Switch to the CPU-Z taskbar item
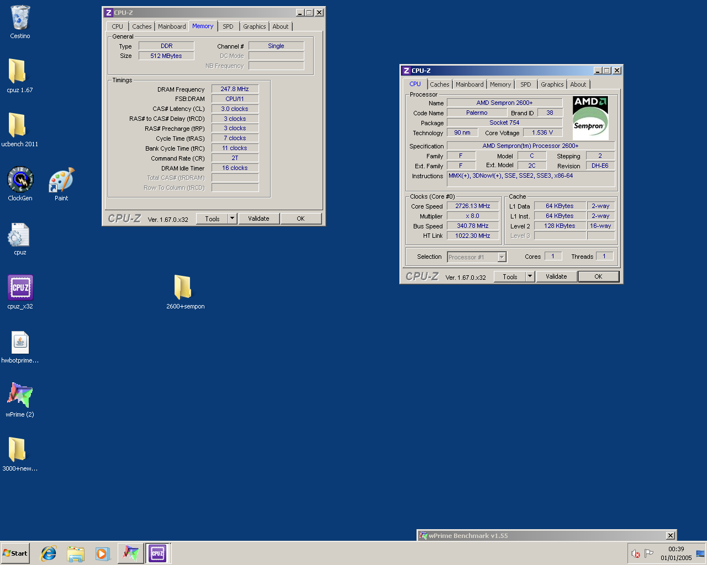Image resolution: width=707 pixels, height=565 pixels. pyautogui.click(x=157, y=553)
